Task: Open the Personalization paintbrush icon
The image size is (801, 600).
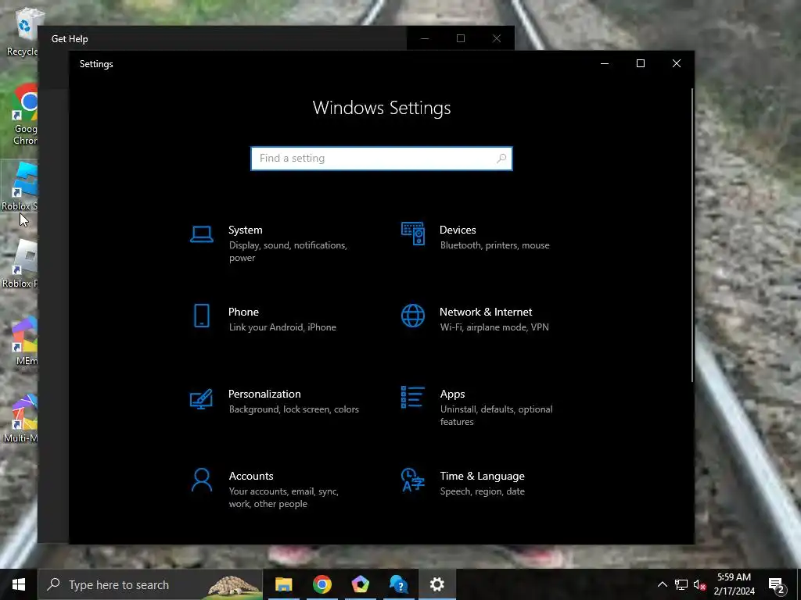Action: [x=201, y=399]
